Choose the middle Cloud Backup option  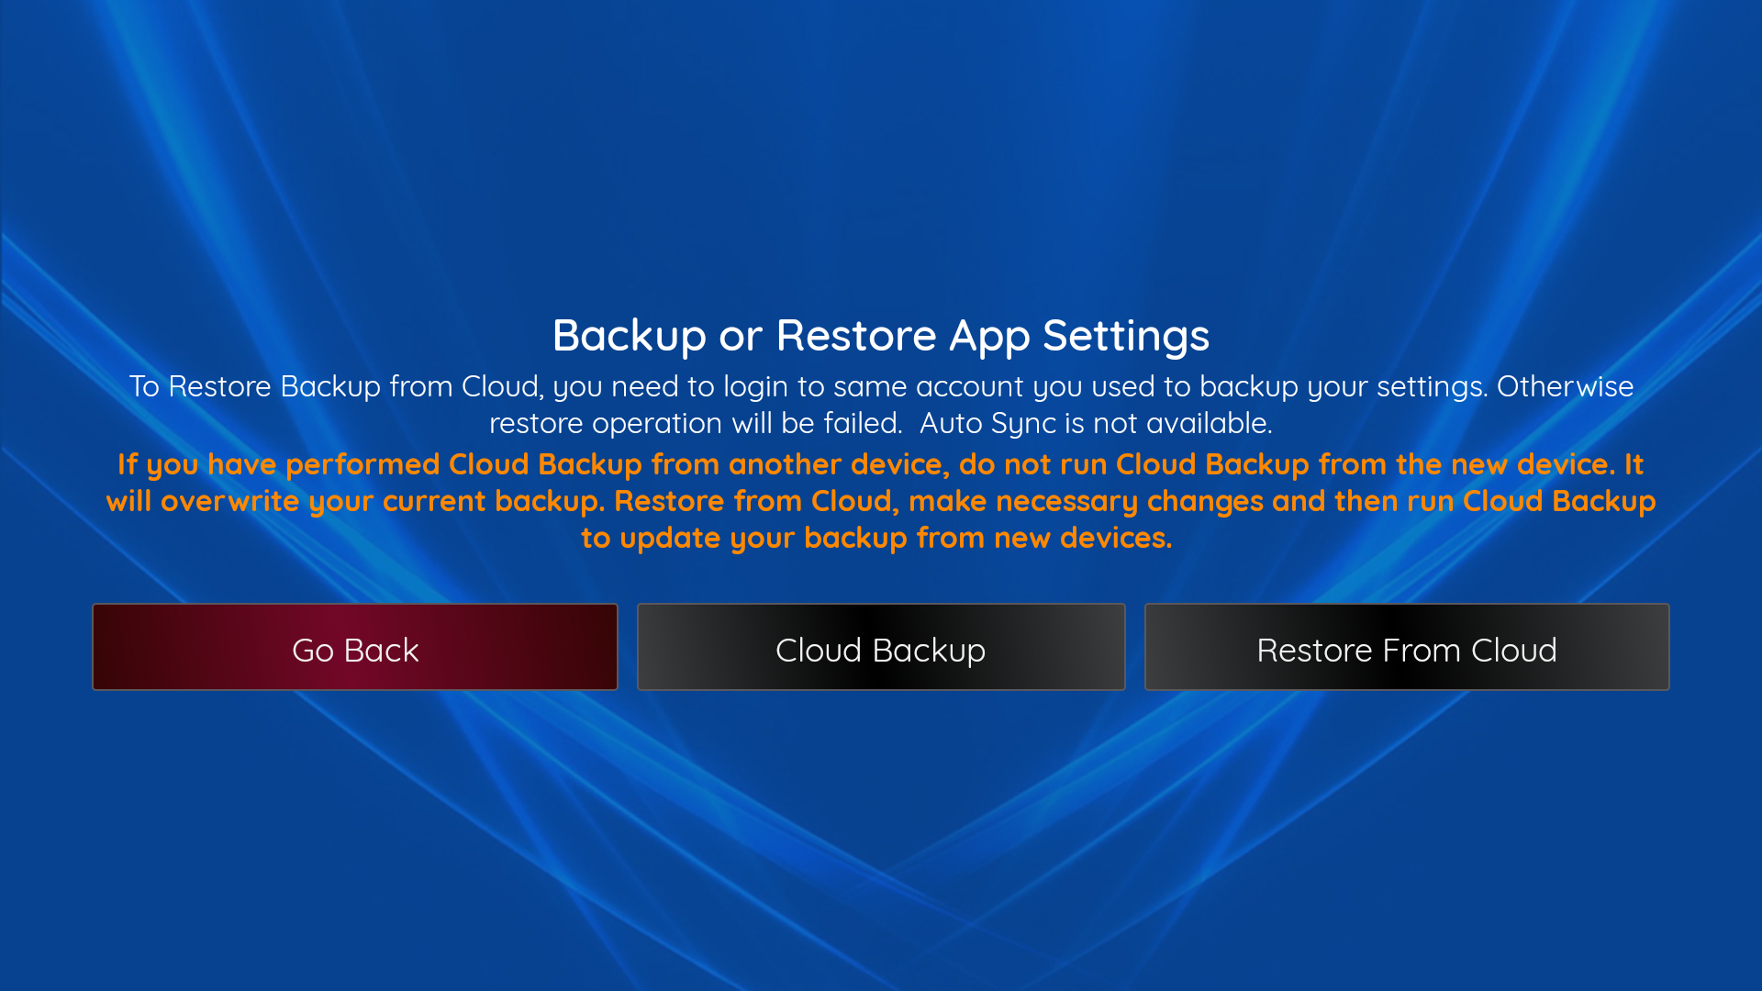point(880,647)
